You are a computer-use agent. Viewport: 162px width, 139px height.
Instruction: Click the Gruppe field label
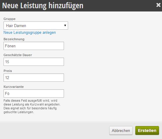9,19
